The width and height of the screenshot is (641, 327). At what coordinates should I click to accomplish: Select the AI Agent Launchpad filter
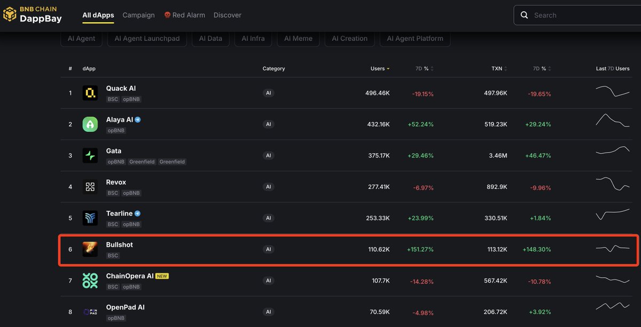tap(147, 38)
